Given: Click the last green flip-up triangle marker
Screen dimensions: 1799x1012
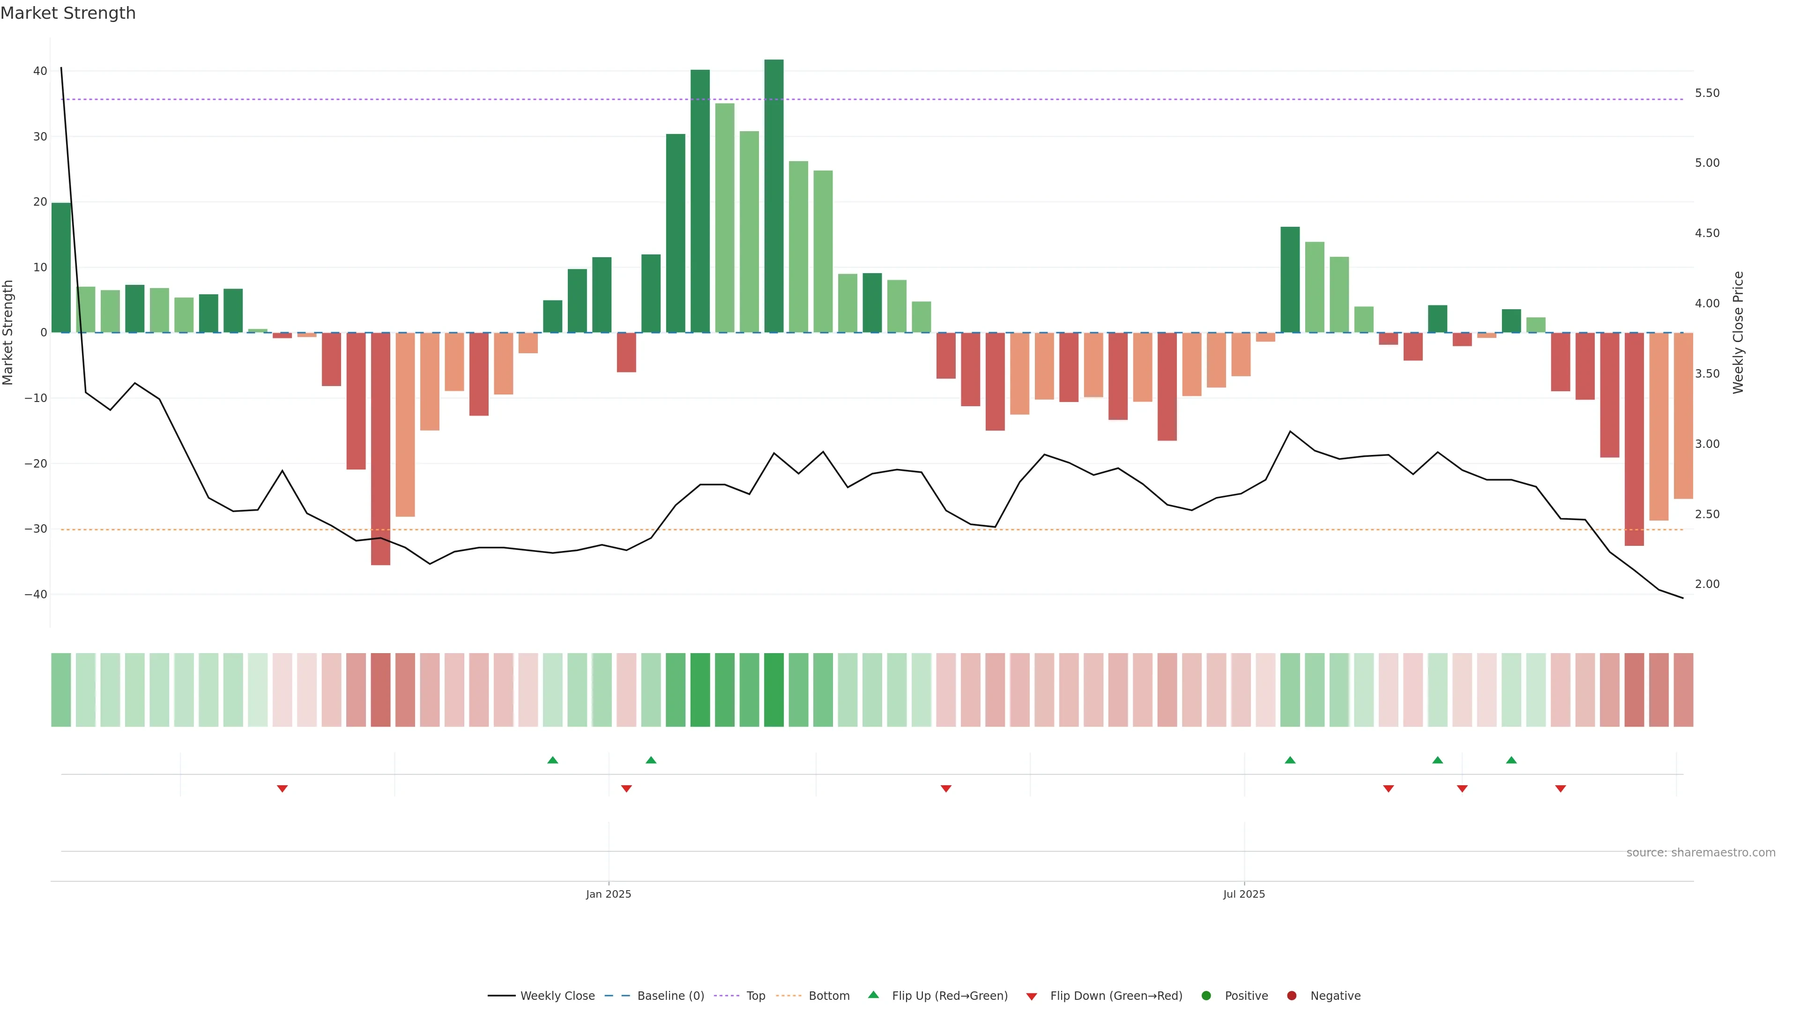Looking at the screenshot, I should tap(1511, 760).
